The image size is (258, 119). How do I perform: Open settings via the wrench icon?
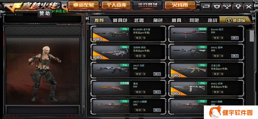[x=238, y=6]
